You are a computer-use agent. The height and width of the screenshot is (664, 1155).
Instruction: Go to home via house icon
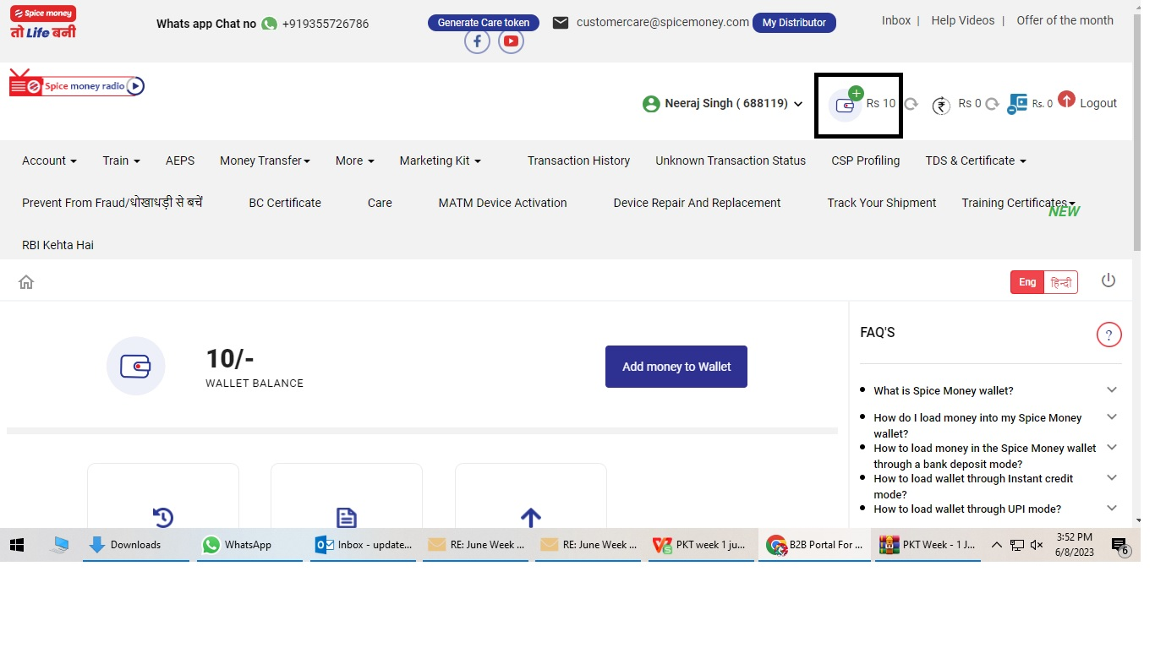26,282
